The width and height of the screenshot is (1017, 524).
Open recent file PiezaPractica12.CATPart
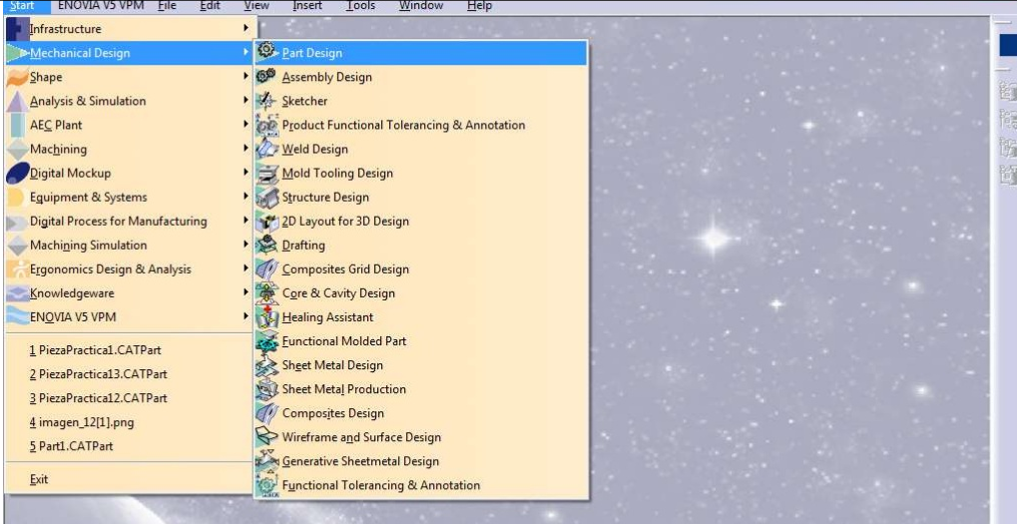99,398
